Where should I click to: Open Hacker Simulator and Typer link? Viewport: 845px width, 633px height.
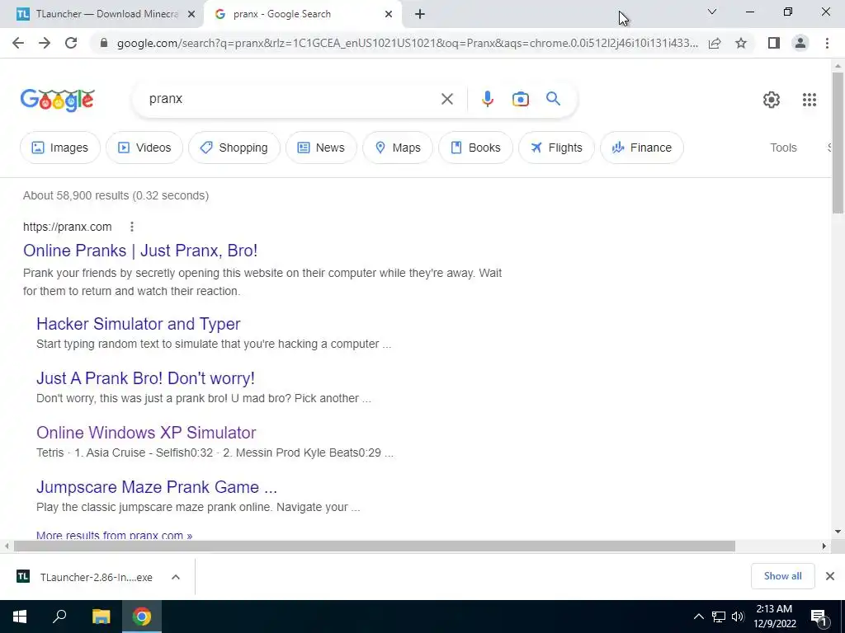tap(138, 324)
